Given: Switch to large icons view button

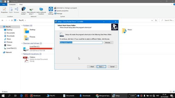Looking at the screenshot, I should tap(174, 92).
